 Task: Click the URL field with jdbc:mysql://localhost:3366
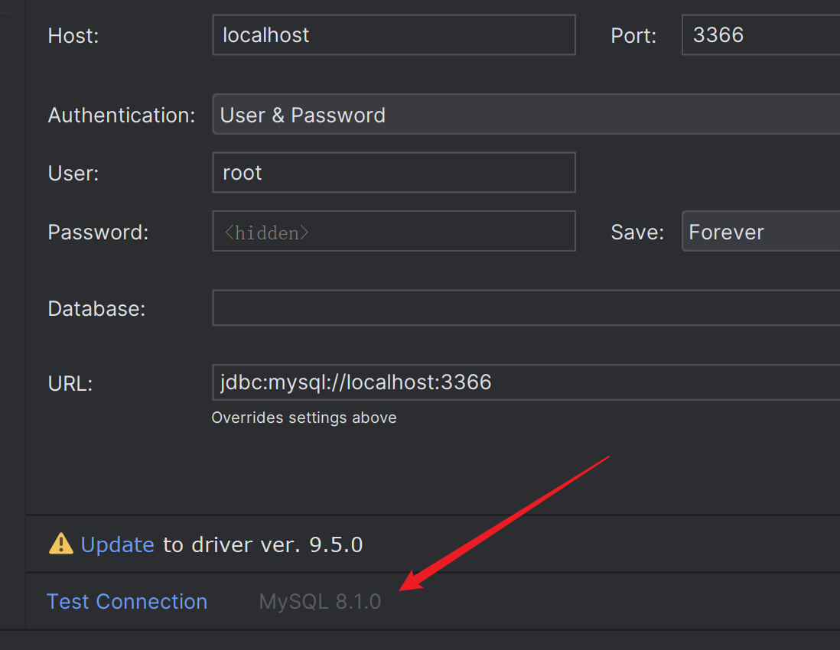pyautogui.click(x=526, y=382)
